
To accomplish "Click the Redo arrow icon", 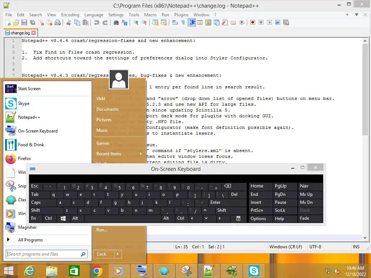I will click(x=105, y=23).
